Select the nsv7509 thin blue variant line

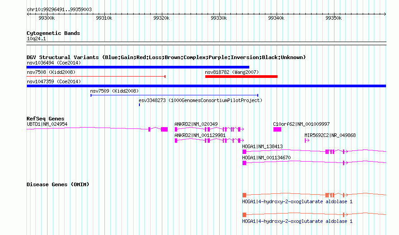point(174,95)
